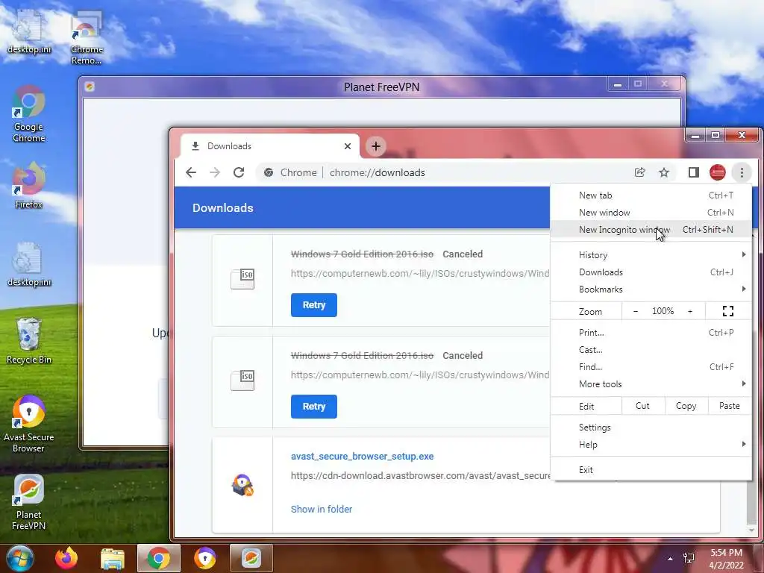This screenshot has width=764, height=573.
Task: Click the avastbrowser.com download URL text
Action: pyautogui.click(x=420, y=475)
